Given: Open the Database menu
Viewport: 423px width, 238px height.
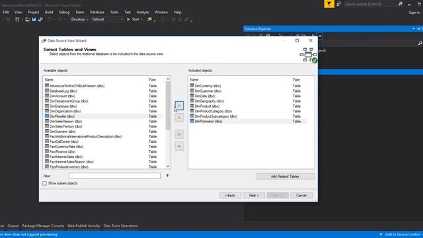Looking at the screenshot, I should [x=97, y=12].
